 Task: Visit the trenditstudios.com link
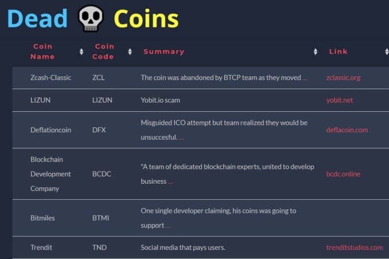pos(355,248)
